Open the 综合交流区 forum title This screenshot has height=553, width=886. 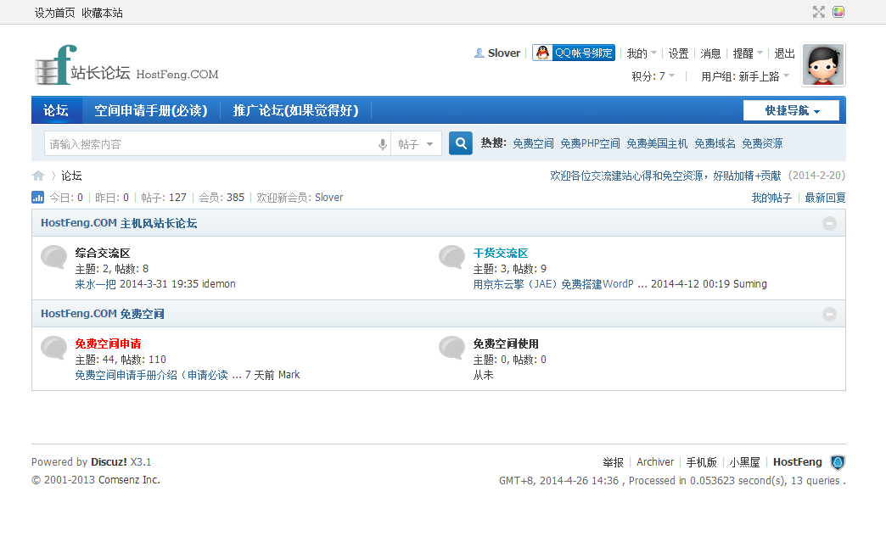(x=103, y=253)
